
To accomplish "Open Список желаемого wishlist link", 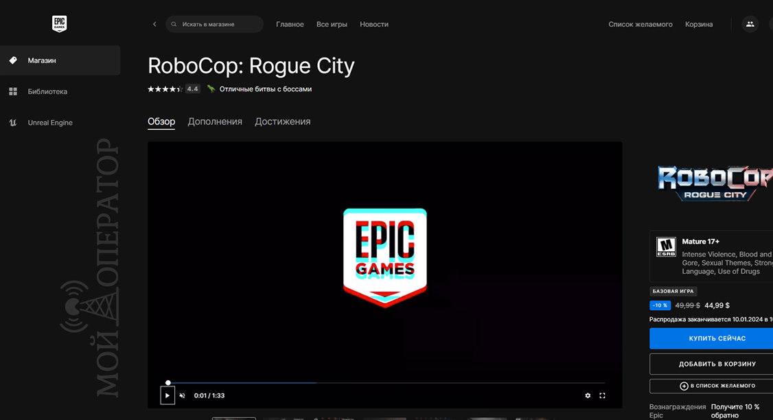I will click(x=641, y=24).
